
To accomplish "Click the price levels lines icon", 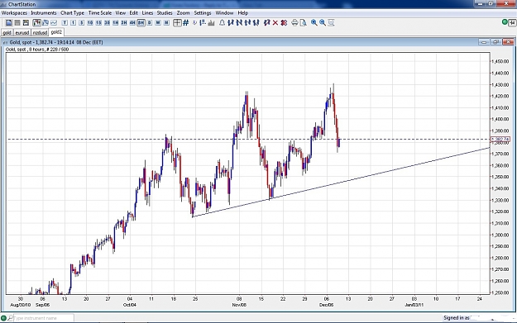I will tap(203, 23).
